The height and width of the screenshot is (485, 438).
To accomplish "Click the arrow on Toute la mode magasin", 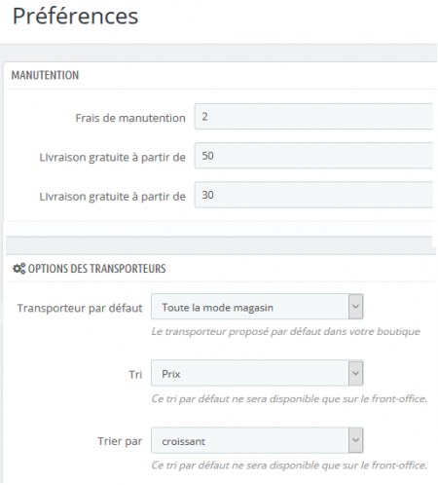I will tap(355, 307).
